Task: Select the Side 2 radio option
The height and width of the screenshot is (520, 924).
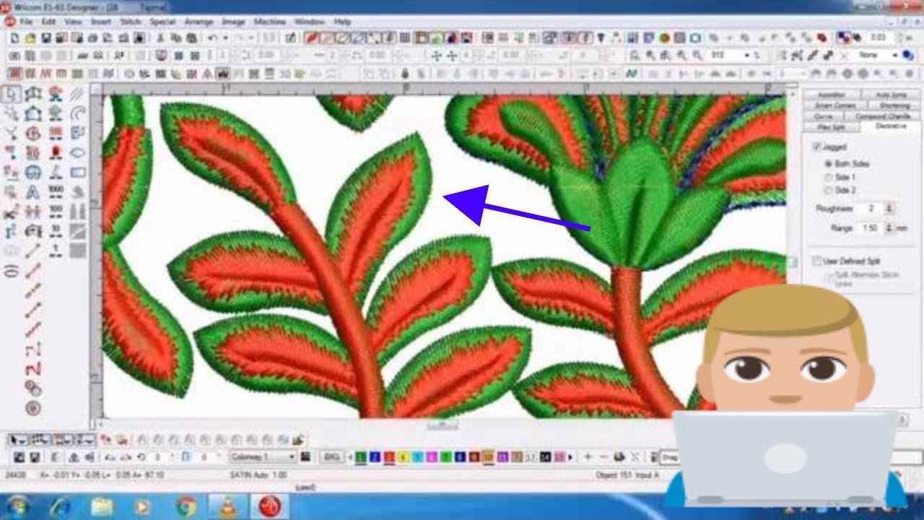Action: [x=828, y=190]
